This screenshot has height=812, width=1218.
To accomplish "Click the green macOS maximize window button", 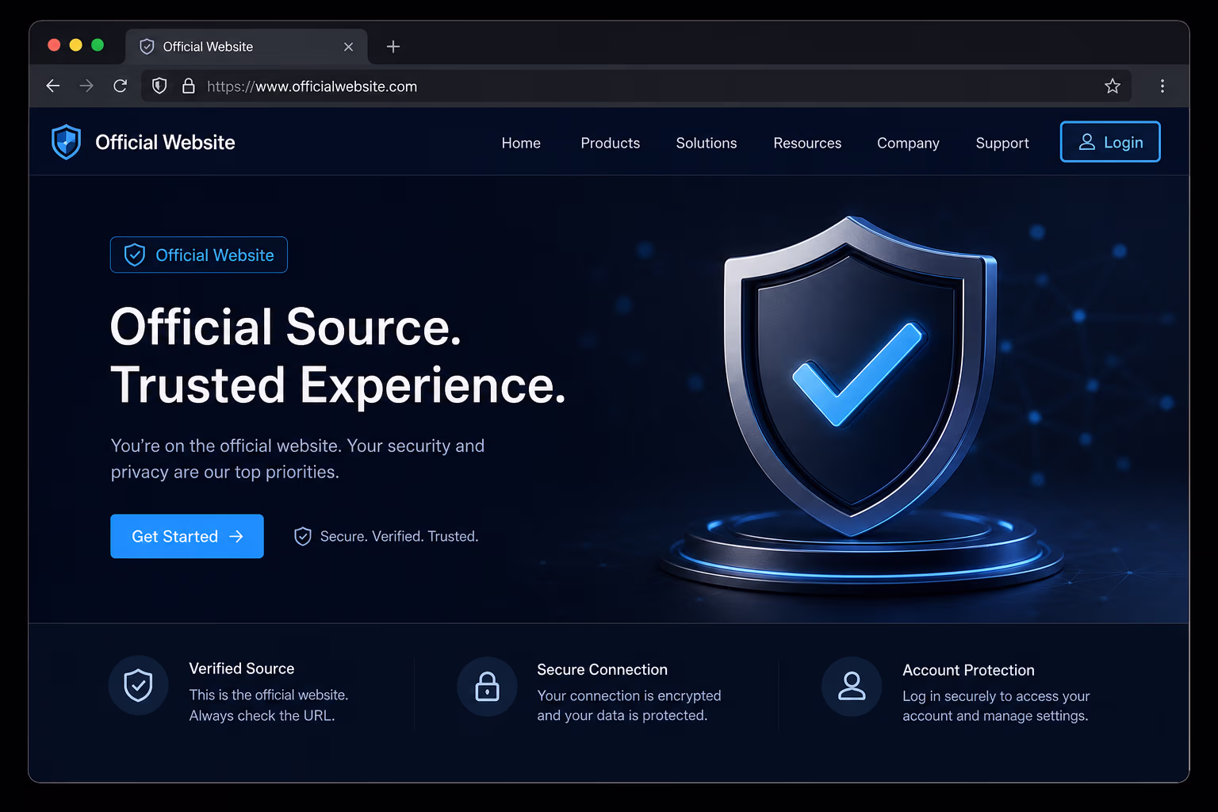I will [98, 45].
